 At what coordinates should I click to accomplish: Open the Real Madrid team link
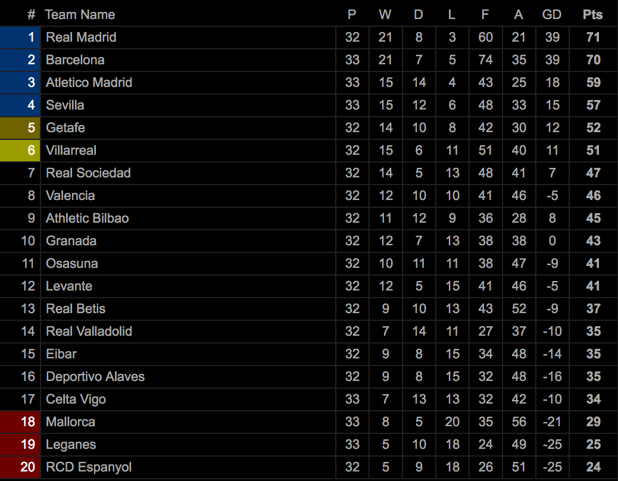tap(81, 38)
